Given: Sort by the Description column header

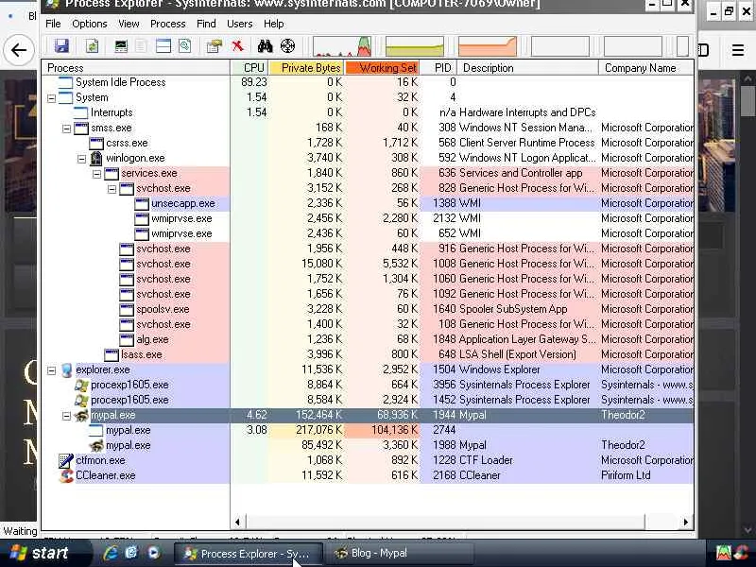Looking at the screenshot, I should pyautogui.click(x=528, y=68).
